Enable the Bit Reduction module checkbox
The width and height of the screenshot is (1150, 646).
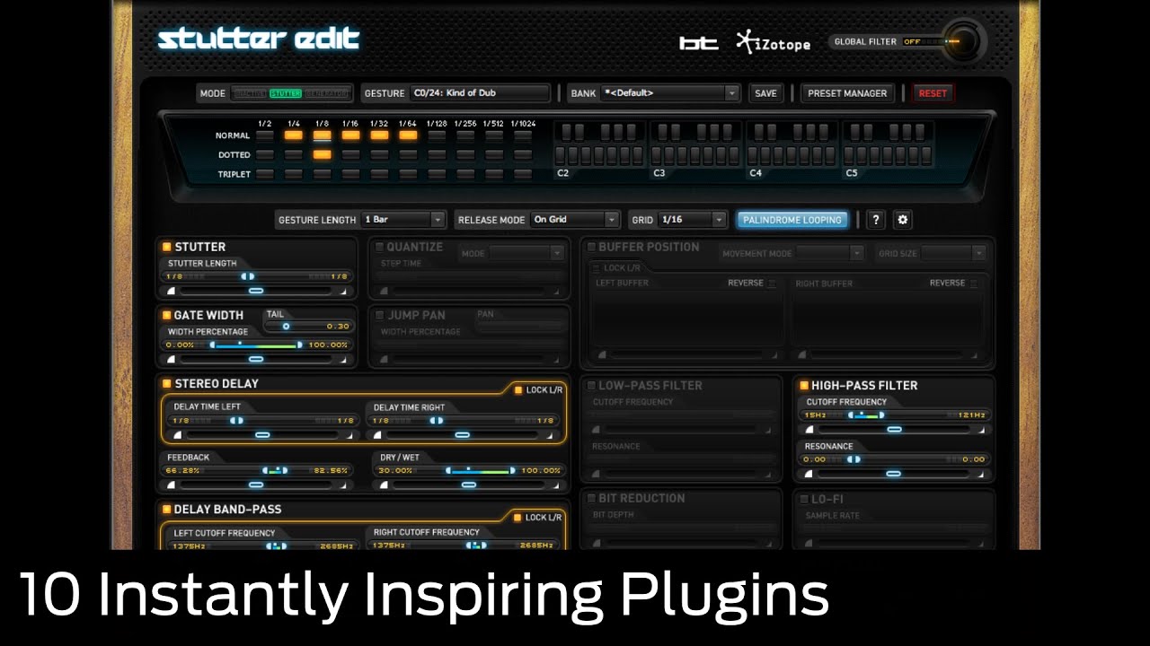[x=591, y=498]
